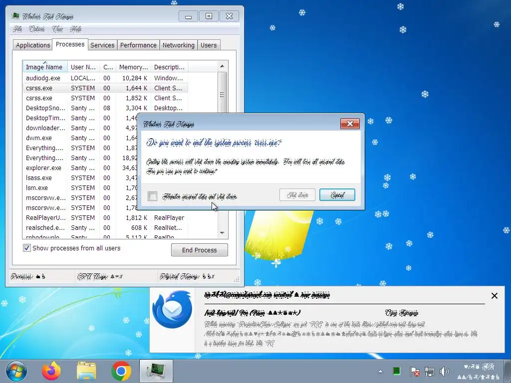Click Physical Memory status bar entry
The image size is (511, 383).
pyautogui.click(x=187, y=276)
